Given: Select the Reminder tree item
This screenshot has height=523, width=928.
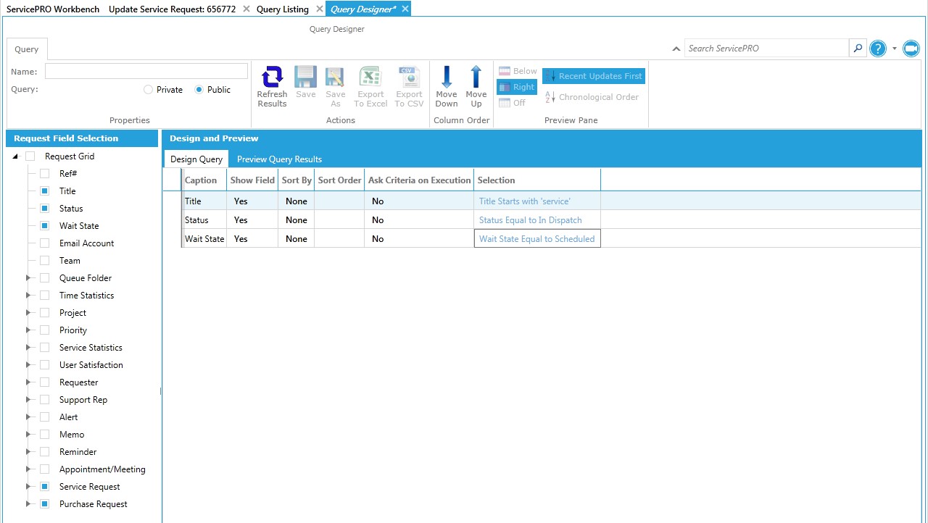Looking at the screenshot, I should (78, 452).
